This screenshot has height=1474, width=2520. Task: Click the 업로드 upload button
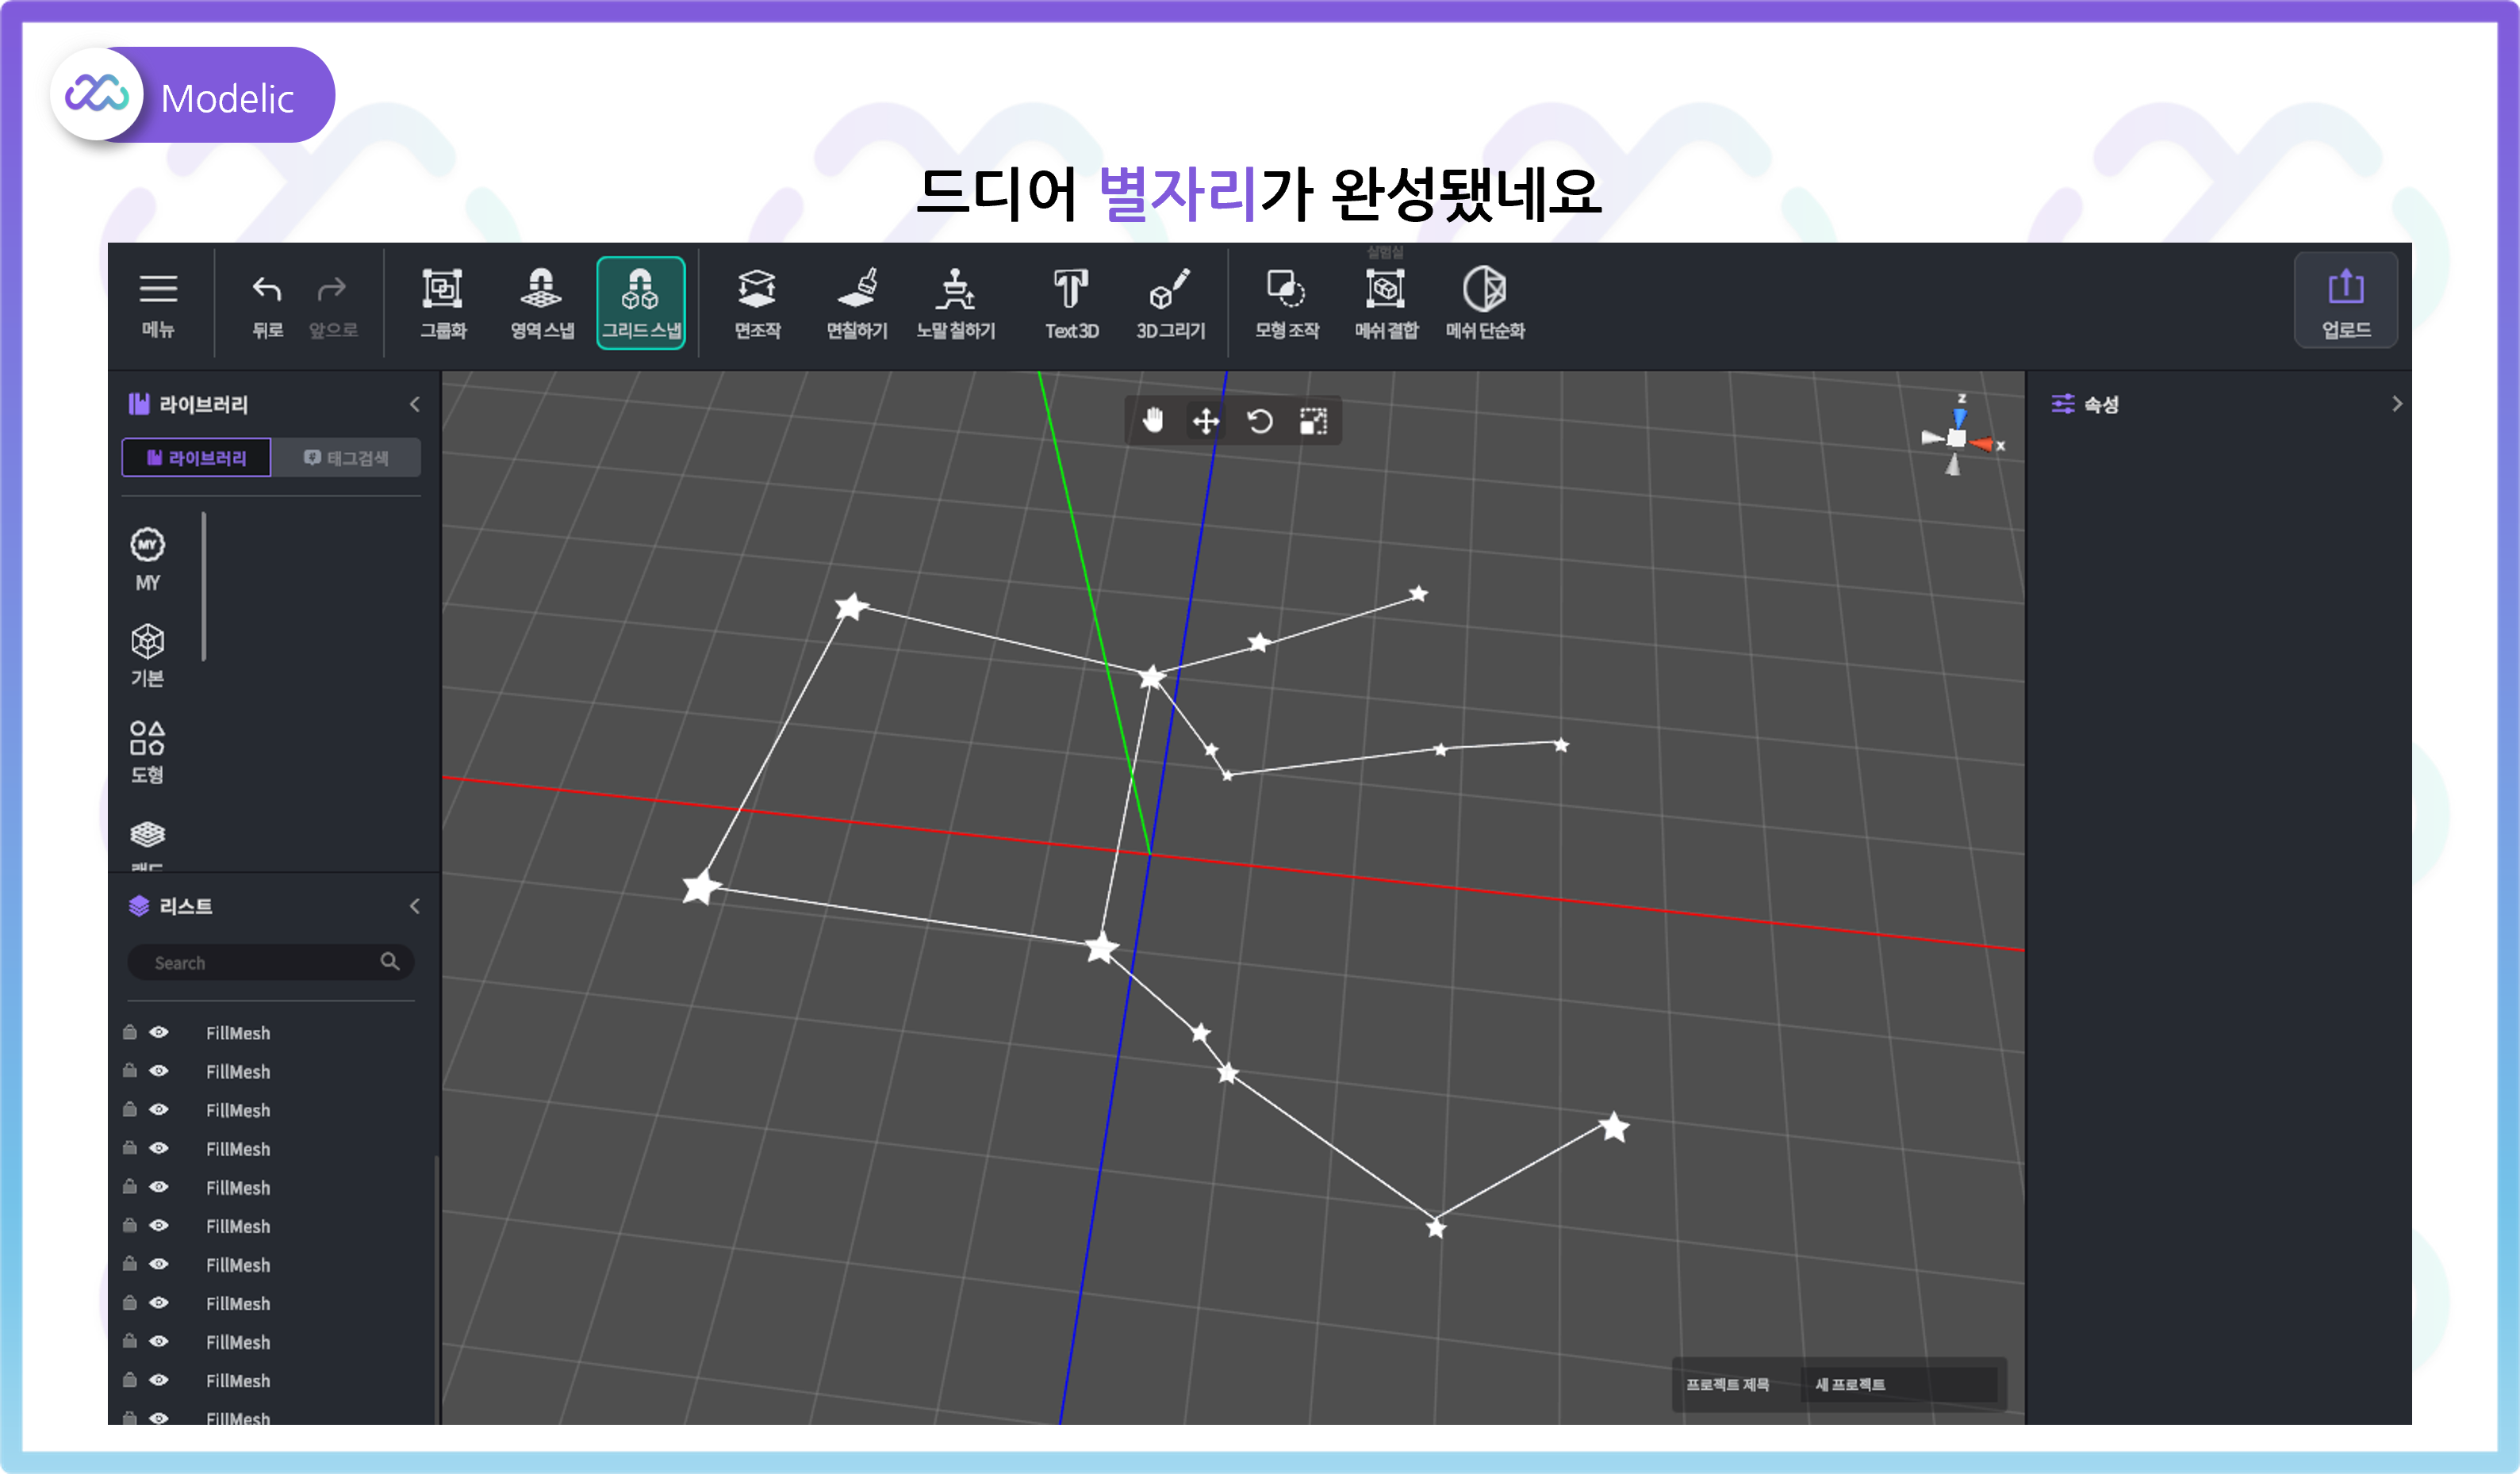pyautogui.click(x=2346, y=301)
